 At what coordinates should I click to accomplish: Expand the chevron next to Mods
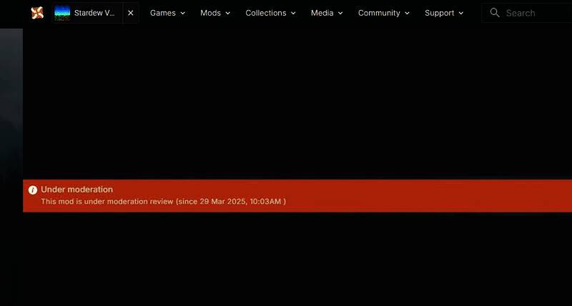tap(227, 13)
